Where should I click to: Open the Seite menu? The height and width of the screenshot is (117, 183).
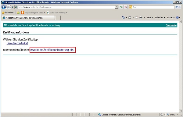[149, 18]
